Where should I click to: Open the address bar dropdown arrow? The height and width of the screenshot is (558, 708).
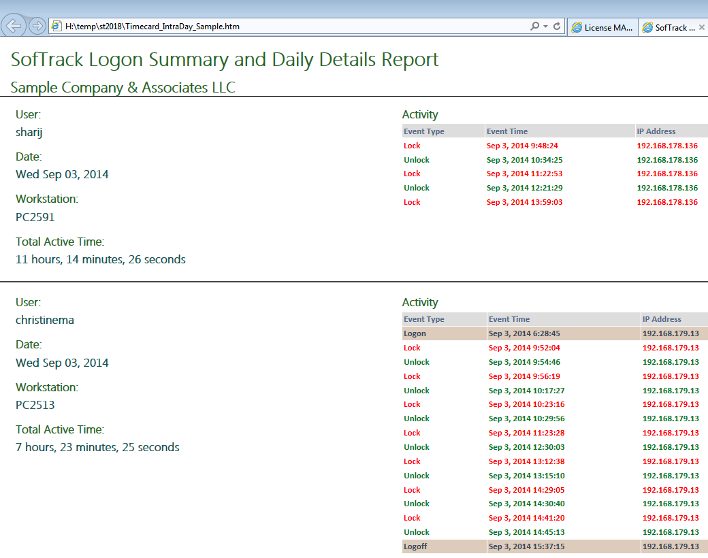coord(546,27)
